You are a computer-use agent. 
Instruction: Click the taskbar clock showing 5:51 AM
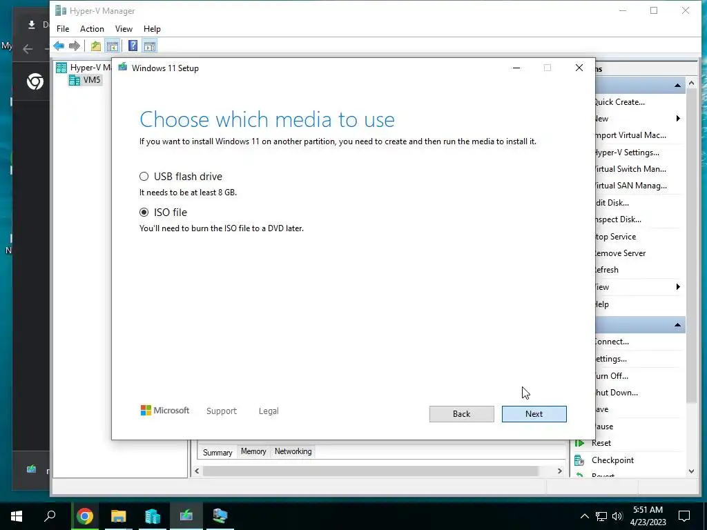(648, 516)
